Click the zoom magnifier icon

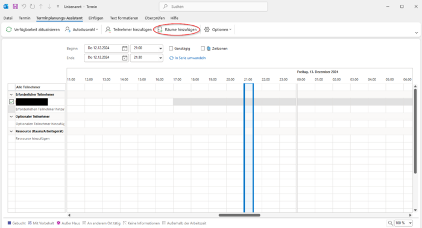click(x=390, y=223)
